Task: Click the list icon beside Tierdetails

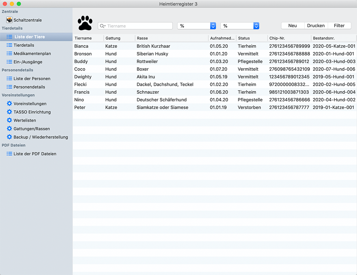Action: click(x=9, y=45)
